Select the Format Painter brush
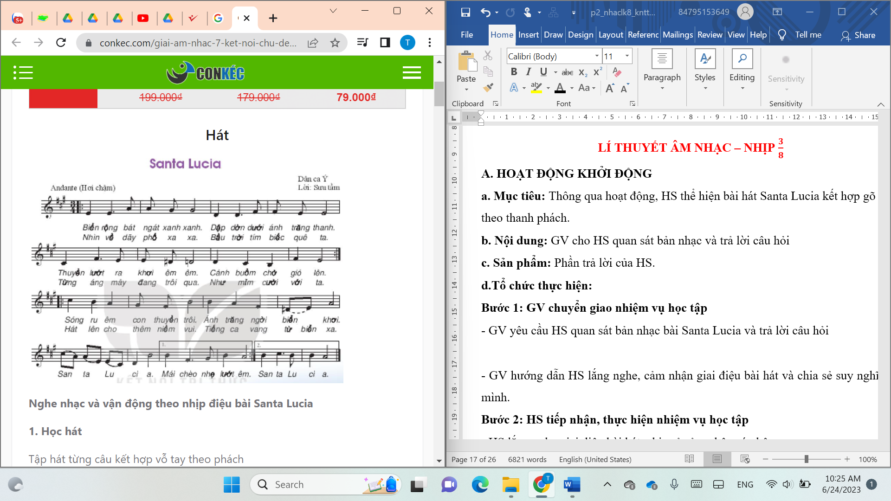This screenshot has height=501, width=891. [x=488, y=87]
